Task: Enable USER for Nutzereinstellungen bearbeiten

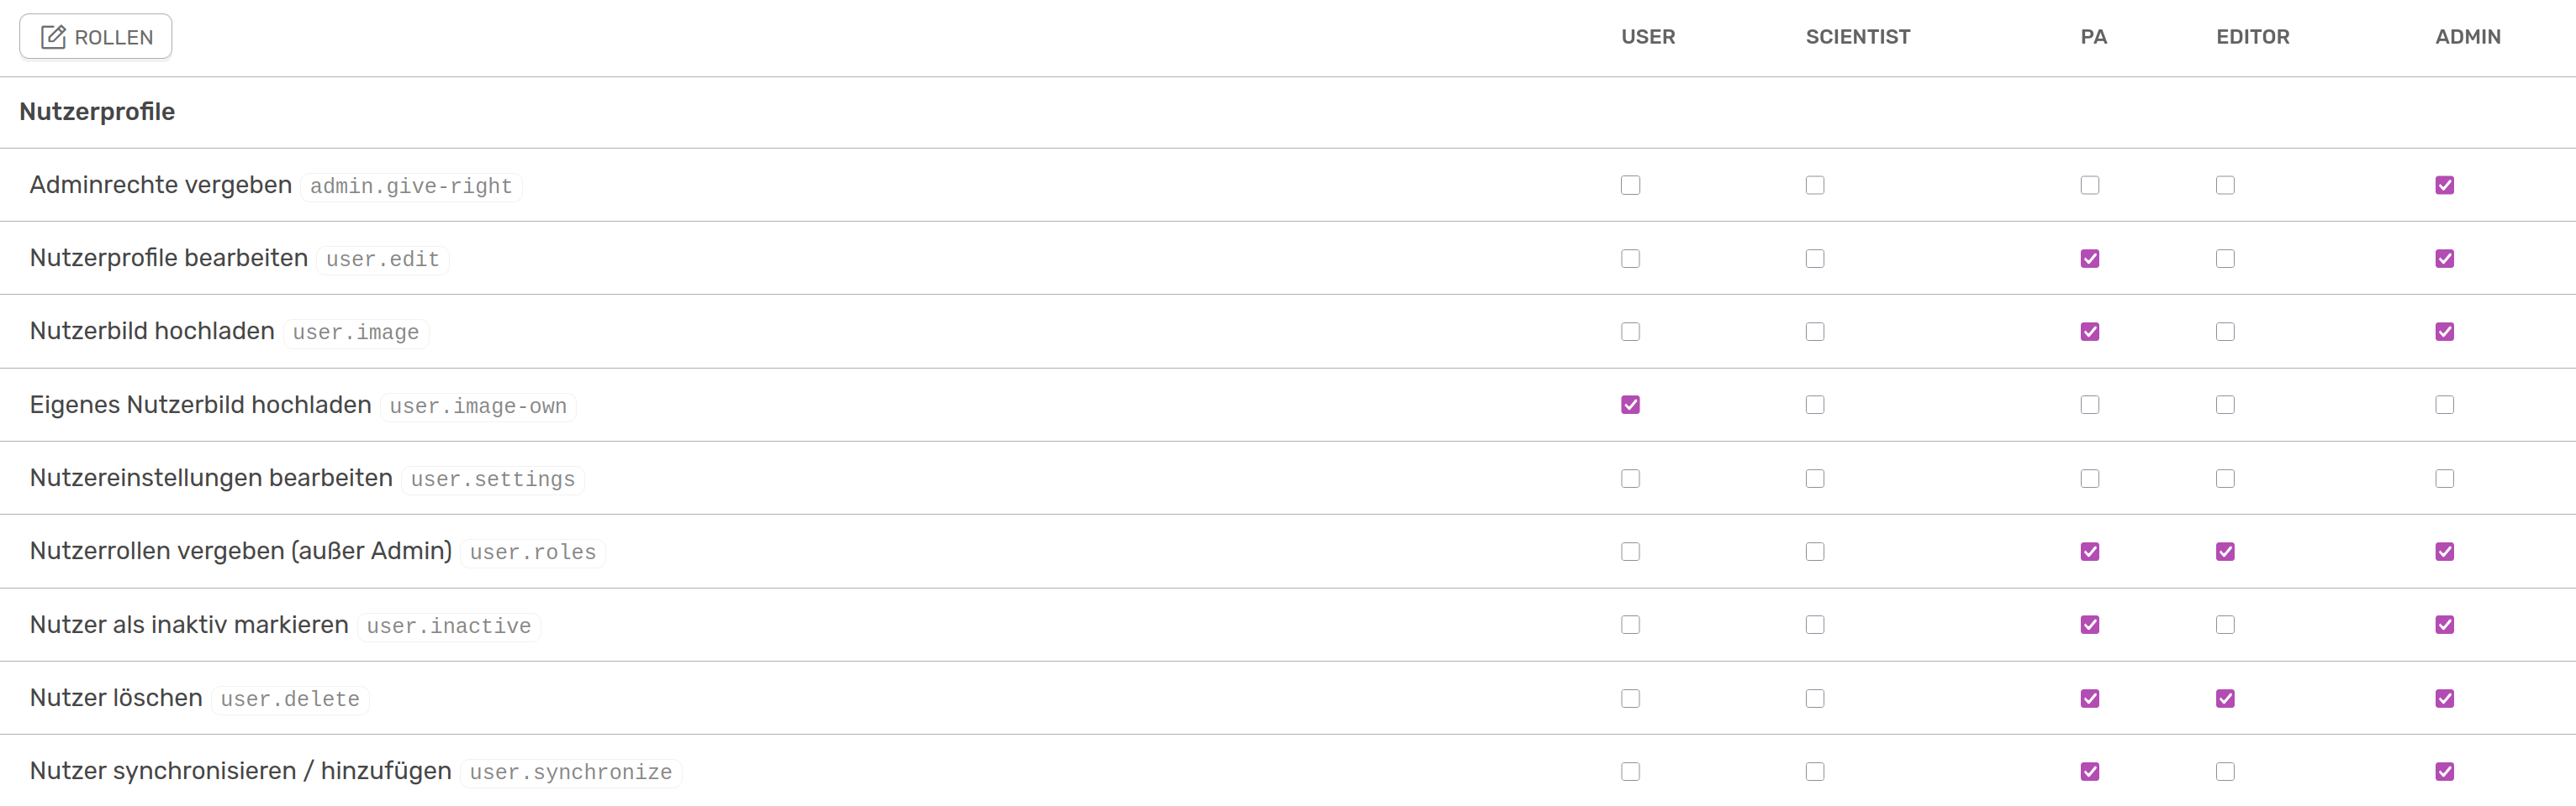Action: 1630,479
